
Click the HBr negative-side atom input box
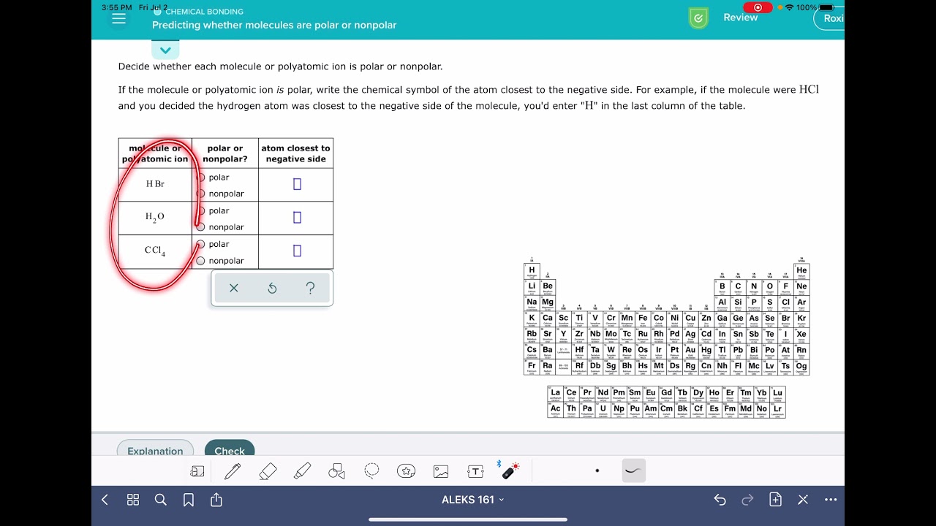click(297, 184)
